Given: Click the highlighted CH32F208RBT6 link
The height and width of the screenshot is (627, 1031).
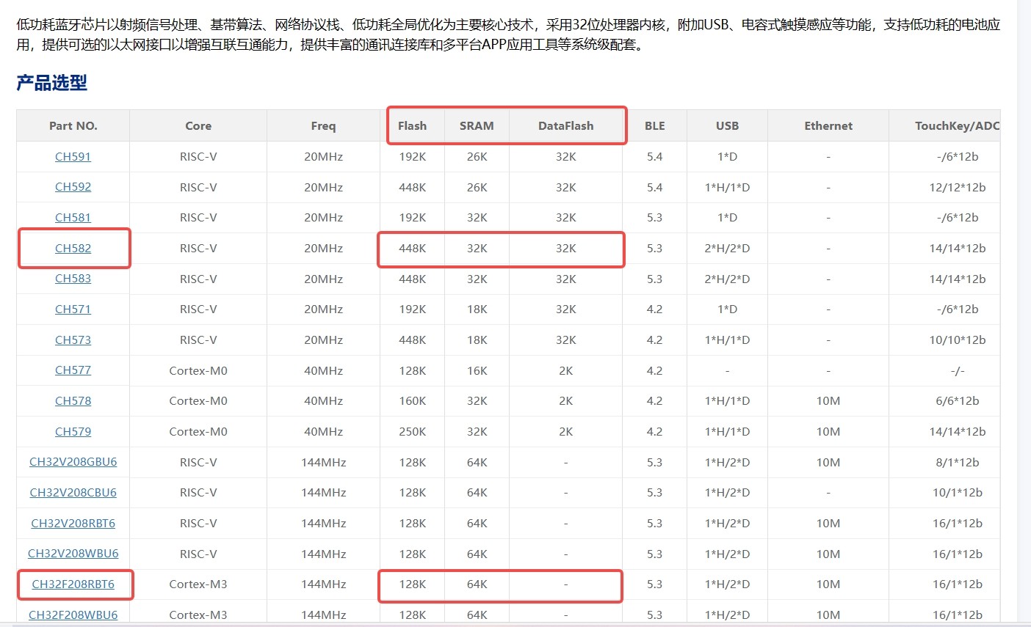Looking at the screenshot, I should point(73,584).
